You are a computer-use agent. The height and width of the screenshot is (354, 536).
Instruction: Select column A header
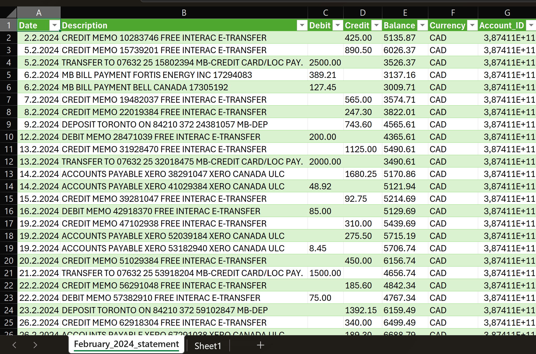39,13
